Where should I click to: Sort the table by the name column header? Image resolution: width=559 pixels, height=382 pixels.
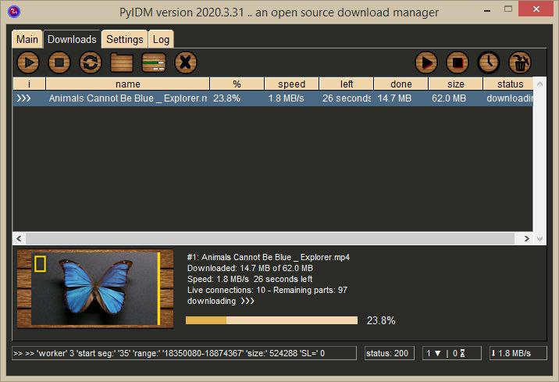(127, 84)
